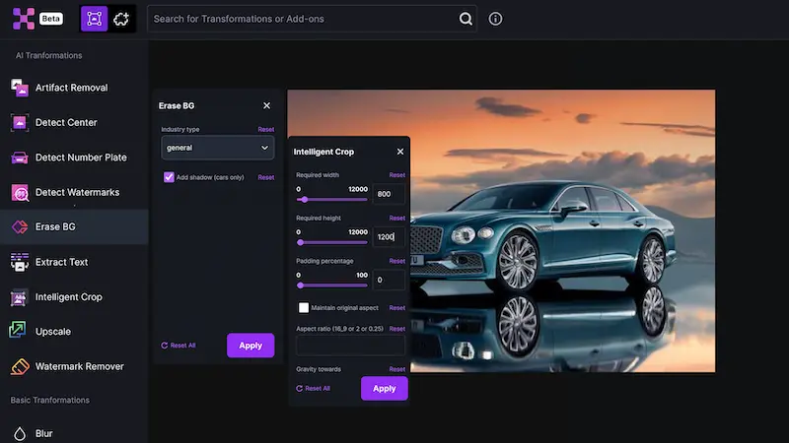The width and height of the screenshot is (789, 443).
Task: Reset the Required width value
Action: [x=397, y=175]
